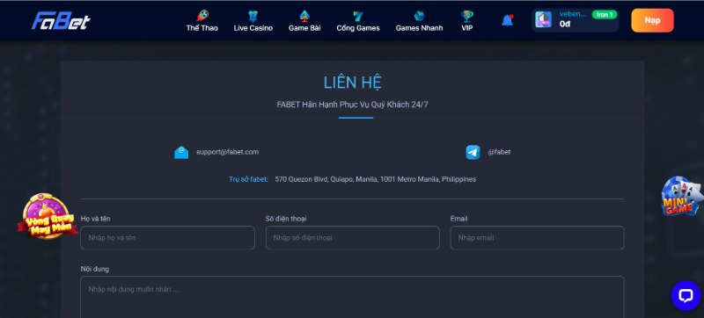Viewport: 704px width, 318px height.
Task: Click the Game Bài spade icon
Action: point(304,16)
